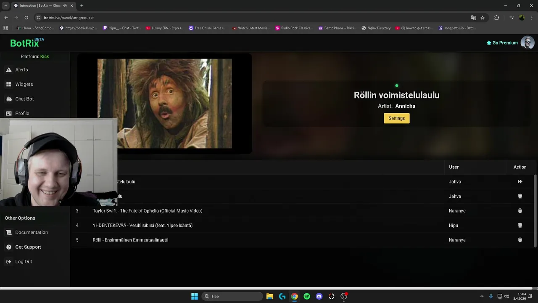Open the Nginx Directory bookmark

coord(376,28)
